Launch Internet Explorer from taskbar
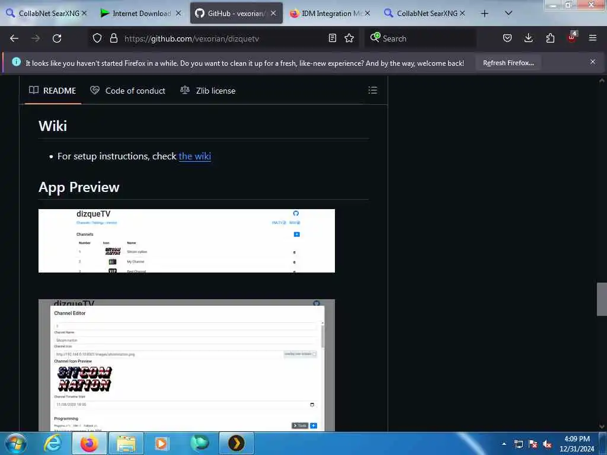The image size is (607, 455). (53, 443)
